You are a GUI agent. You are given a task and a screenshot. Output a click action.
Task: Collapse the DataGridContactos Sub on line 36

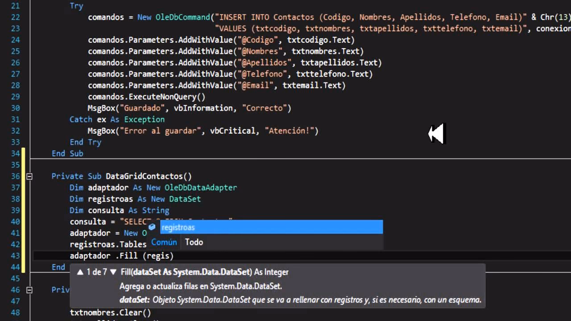pyautogui.click(x=29, y=176)
